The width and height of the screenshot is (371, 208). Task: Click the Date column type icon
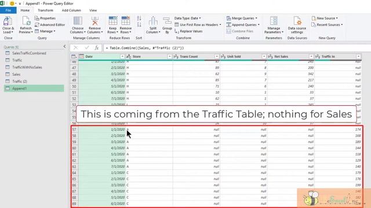pos(82,57)
